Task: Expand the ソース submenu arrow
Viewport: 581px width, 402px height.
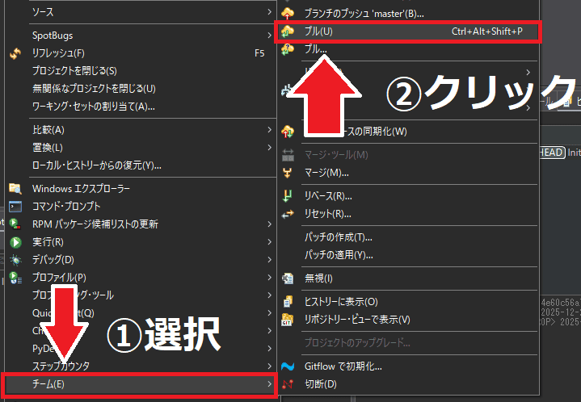Action: [x=269, y=12]
